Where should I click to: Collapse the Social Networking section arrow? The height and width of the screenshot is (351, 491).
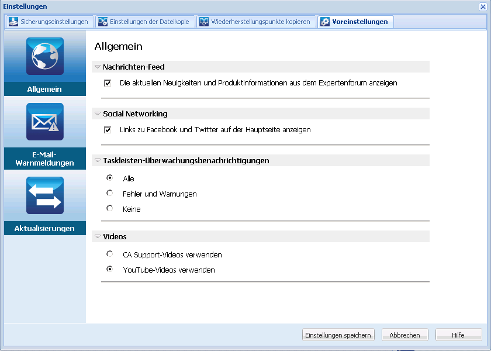pos(98,114)
